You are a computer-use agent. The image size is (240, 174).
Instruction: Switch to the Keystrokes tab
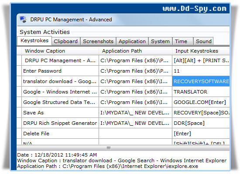pos(34,40)
